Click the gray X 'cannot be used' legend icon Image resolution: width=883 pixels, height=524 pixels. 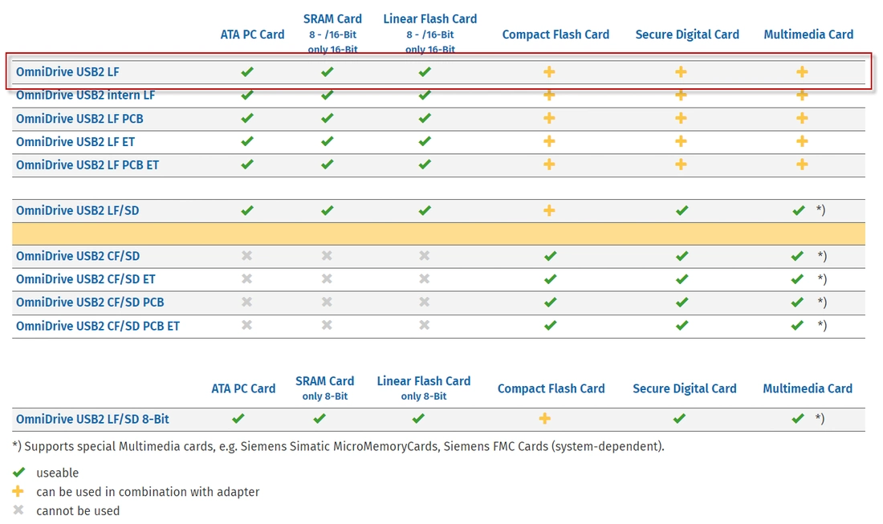18,510
